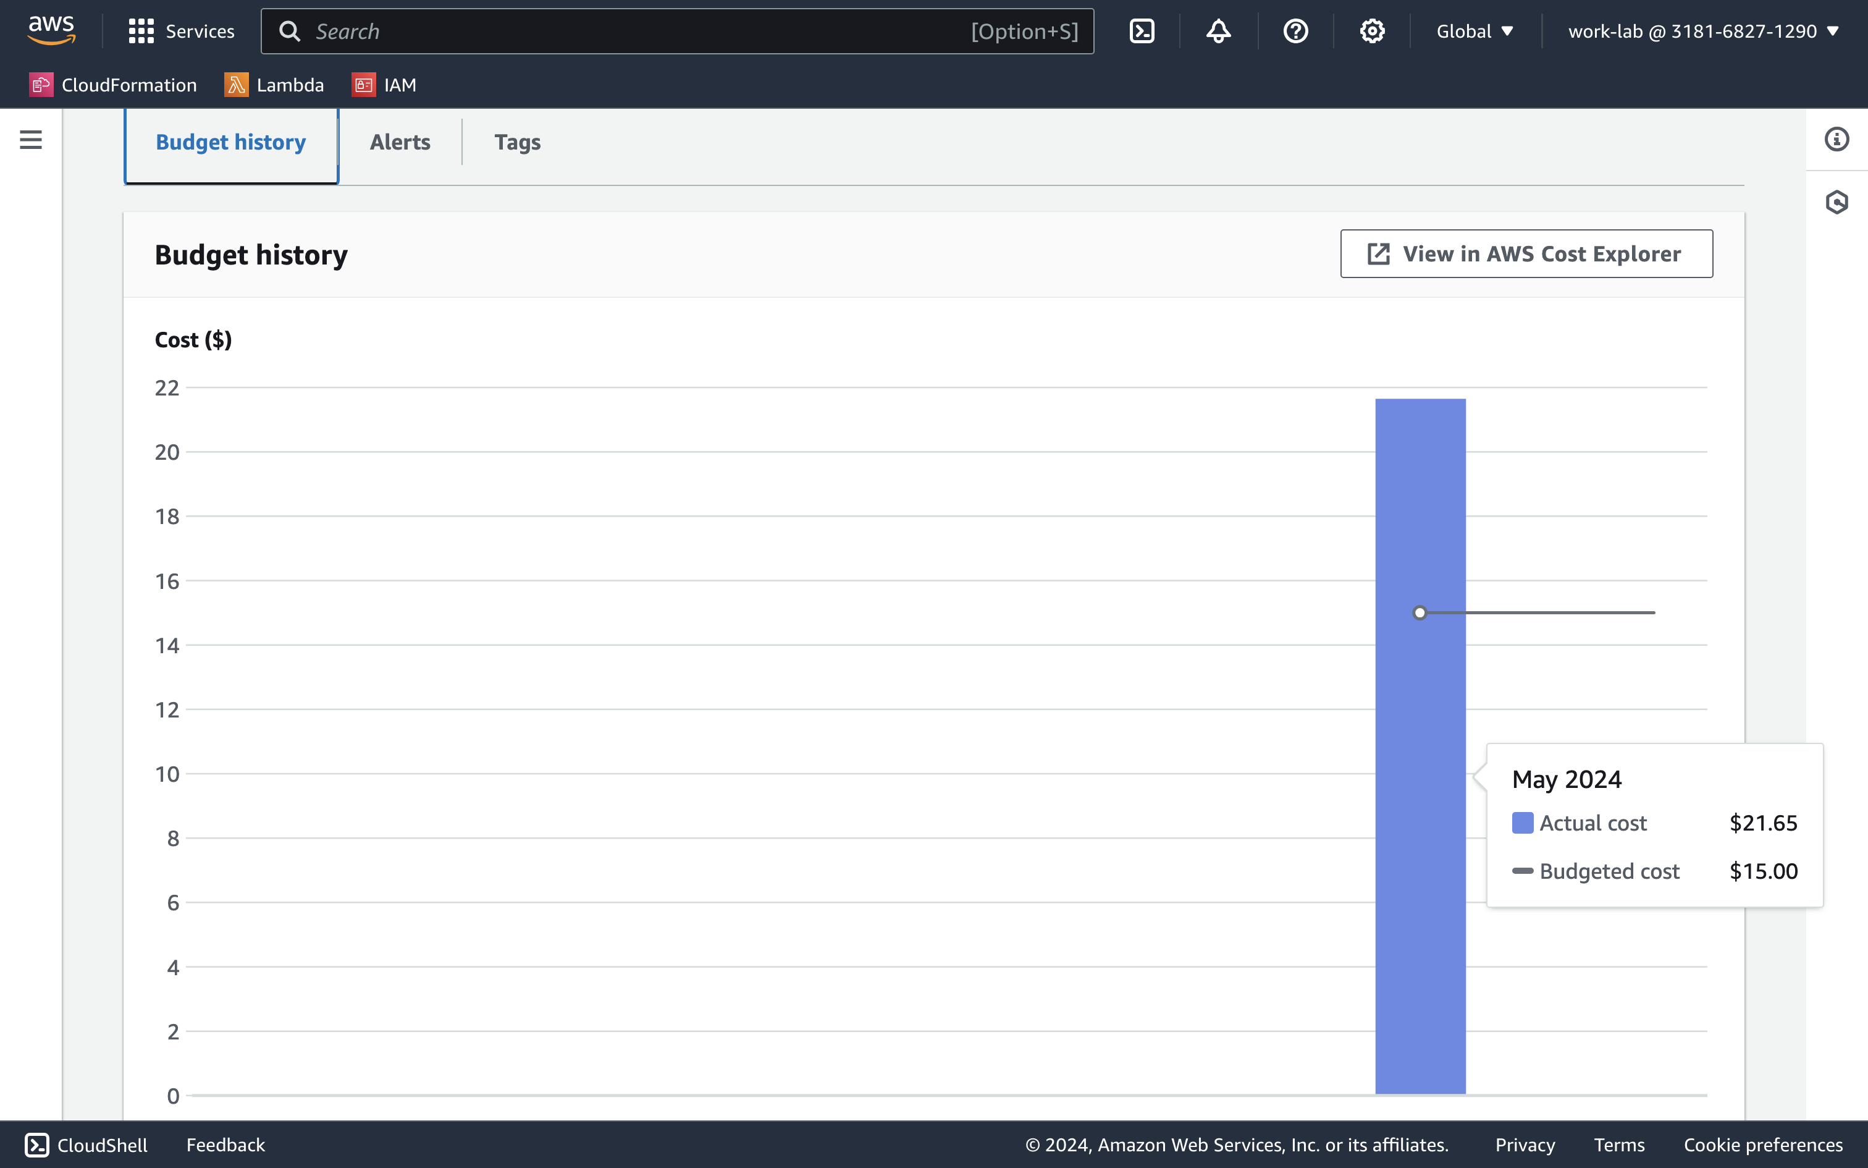Focus the top Search input field
Screen dimensions: 1868x1168
677,31
